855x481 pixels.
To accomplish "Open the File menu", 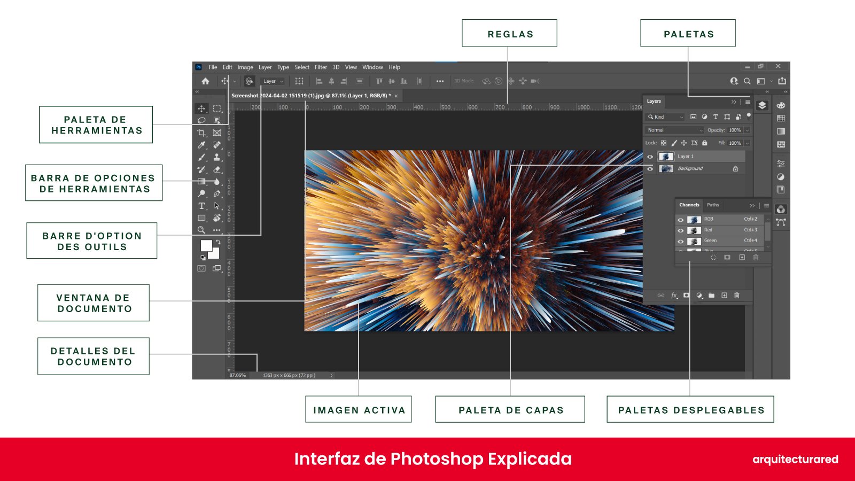I will [x=213, y=67].
